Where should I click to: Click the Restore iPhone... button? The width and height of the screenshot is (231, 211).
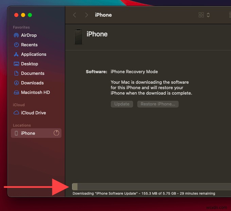tap(158, 104)
